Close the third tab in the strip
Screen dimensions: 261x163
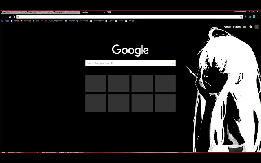(x=78, y=12)
